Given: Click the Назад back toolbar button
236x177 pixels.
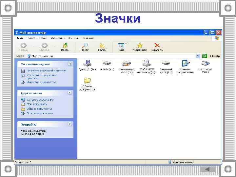Looking at the screenshot, I should point(24,47).
